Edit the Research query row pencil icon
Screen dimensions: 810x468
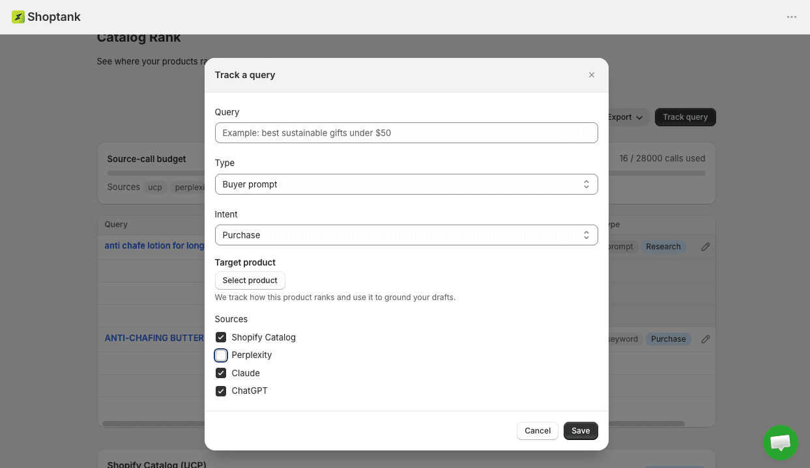click(705, 247)
